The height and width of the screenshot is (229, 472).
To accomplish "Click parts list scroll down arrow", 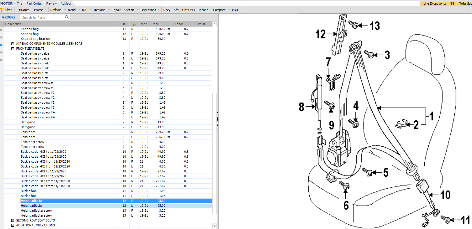I will point(214,226).
